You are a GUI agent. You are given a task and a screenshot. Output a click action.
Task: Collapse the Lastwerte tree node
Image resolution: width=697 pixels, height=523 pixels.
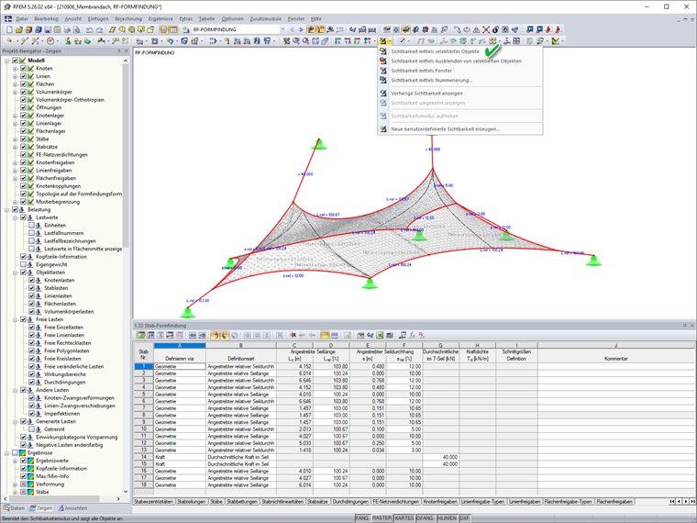point(15,217)
